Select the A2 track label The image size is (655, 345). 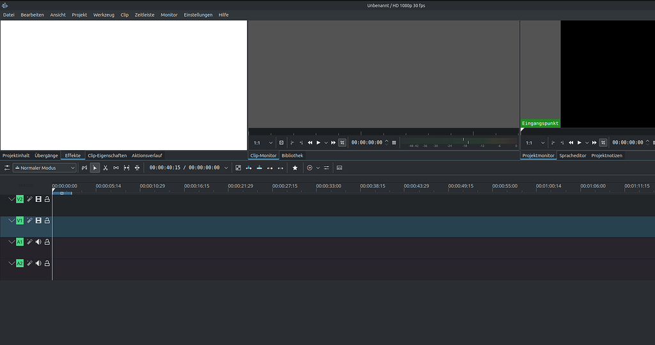(x=20, y=263)
